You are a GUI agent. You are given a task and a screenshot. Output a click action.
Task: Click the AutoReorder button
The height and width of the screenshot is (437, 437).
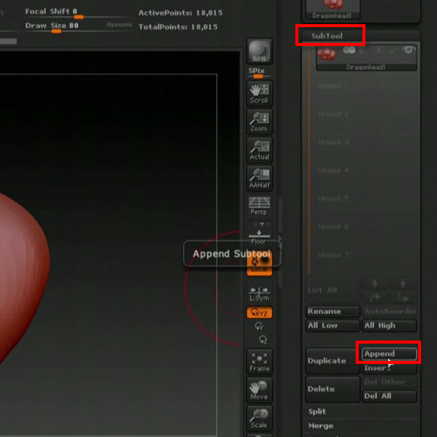(x=390, y=312)
